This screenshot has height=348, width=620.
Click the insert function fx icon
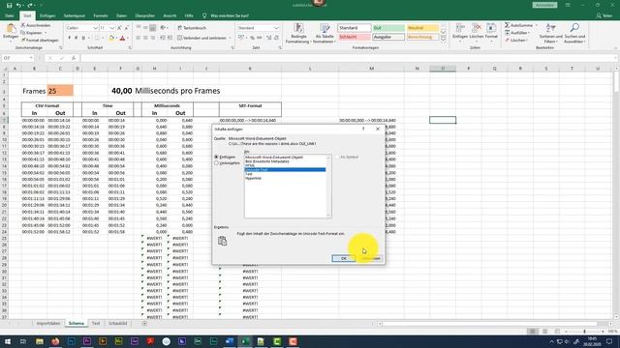74,58
